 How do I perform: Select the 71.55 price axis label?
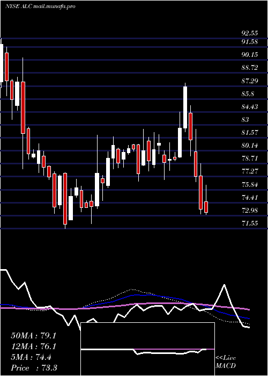(250, 223)
